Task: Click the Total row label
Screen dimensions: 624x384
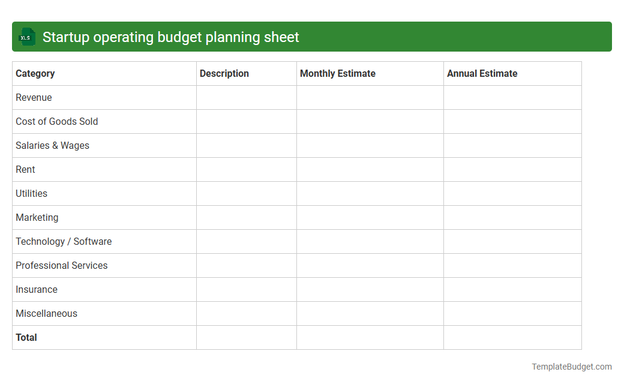Action: click(x=26, y=337)
